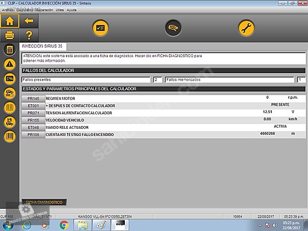Click the MANDO RELE ACTUADOR label

point(67,127)
